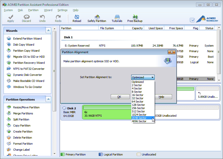Click the Discard toolbar icon
Screen dimensions: 223x159
26,18
